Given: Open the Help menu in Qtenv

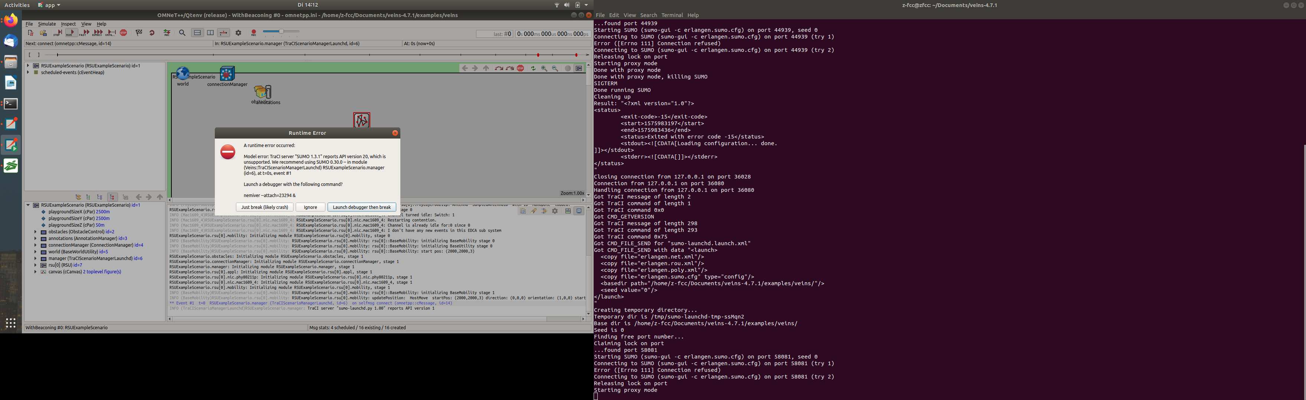Looking at the screenshot, I should [x=101, y=24].
